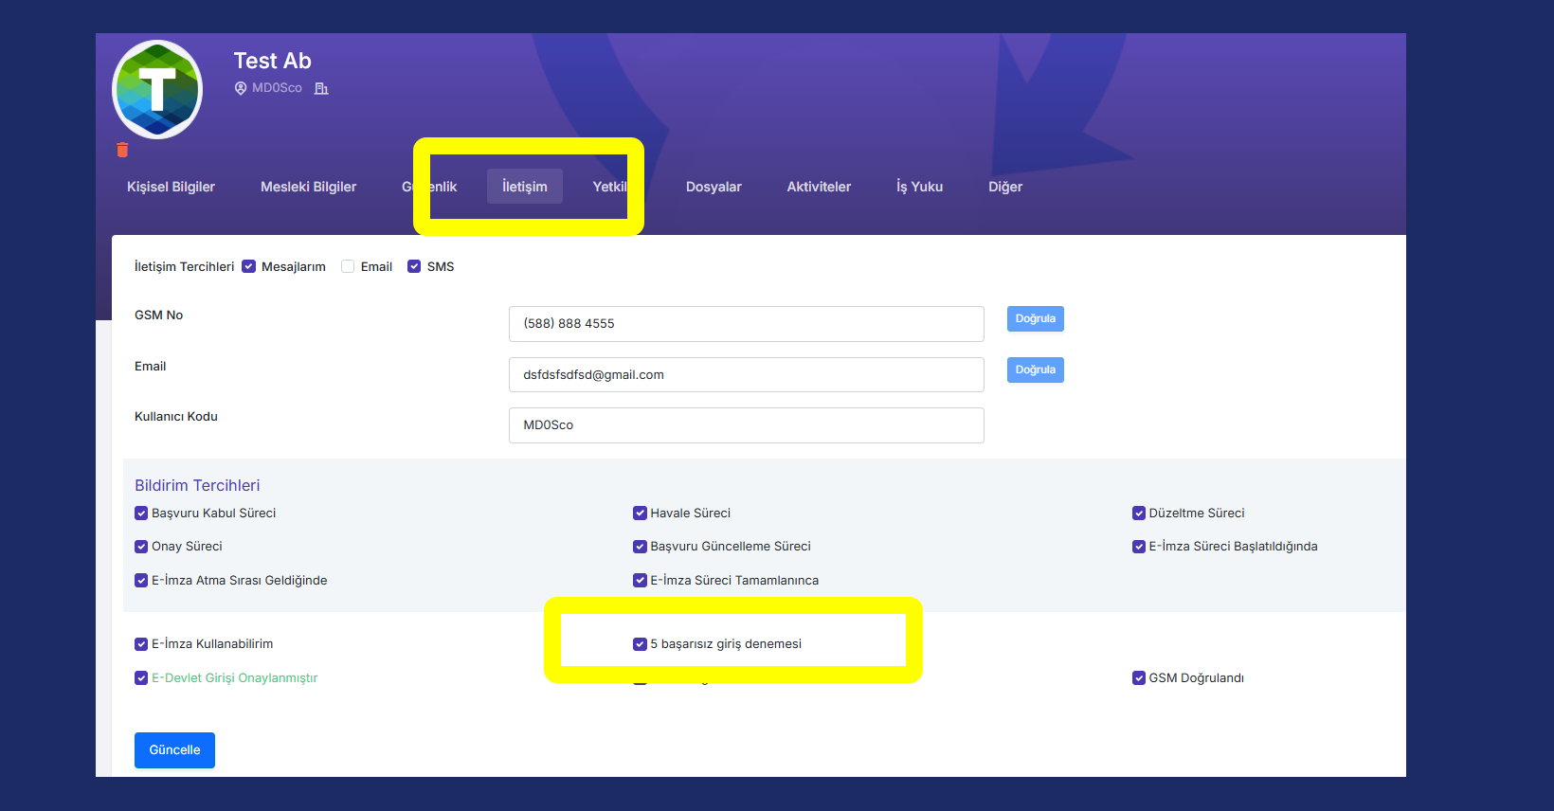Viewport: 1554px width, 811px height.
Task: Open the Dosyalar tab
Action: (714, 187)
